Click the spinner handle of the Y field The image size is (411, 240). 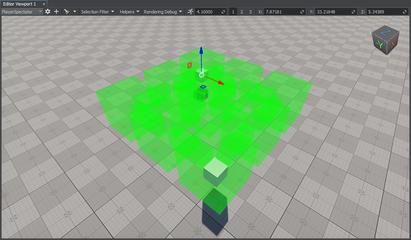tap(353, 12)
